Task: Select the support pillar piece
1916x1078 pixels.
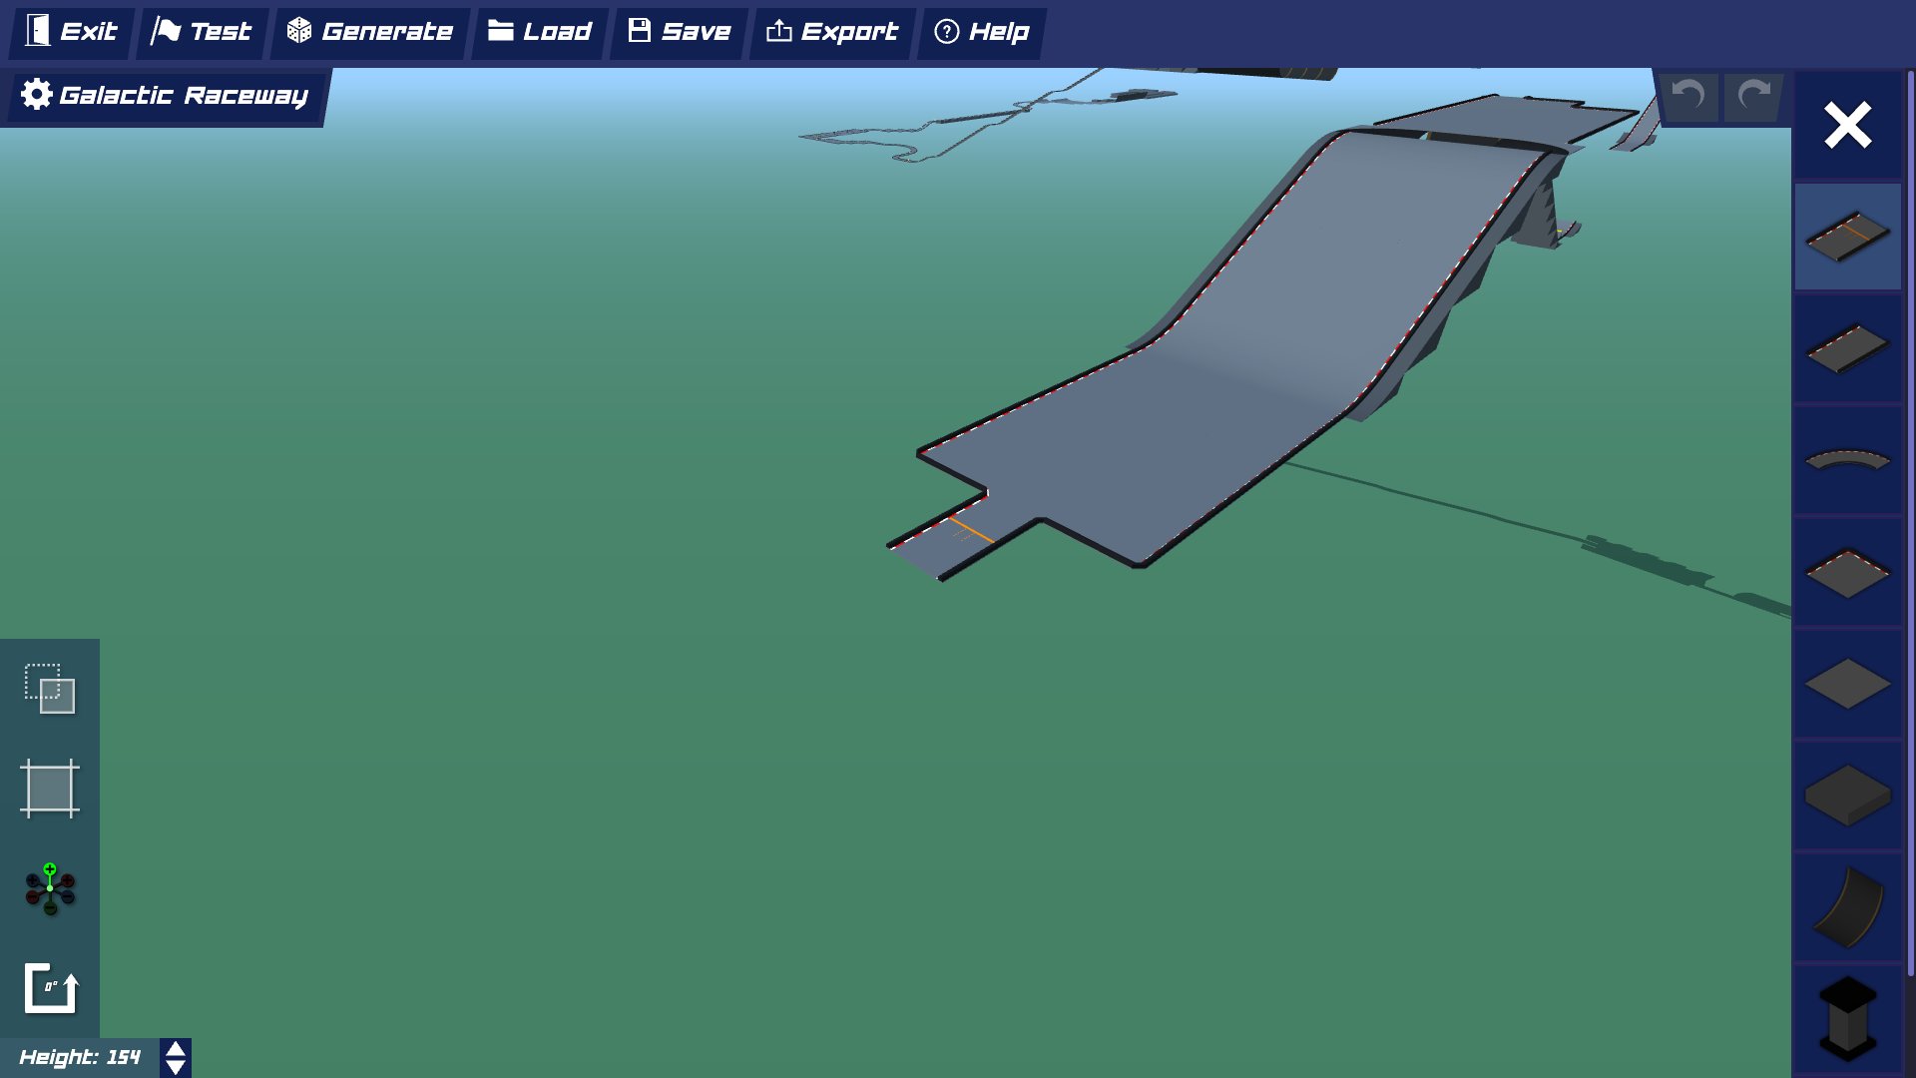Action: pos(1847,1018)
